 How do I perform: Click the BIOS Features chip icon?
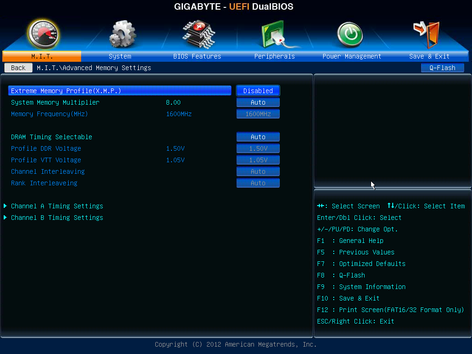click(x=198, y=34)
